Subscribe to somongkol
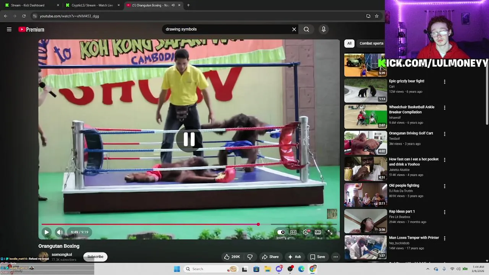 coord(96,257)
